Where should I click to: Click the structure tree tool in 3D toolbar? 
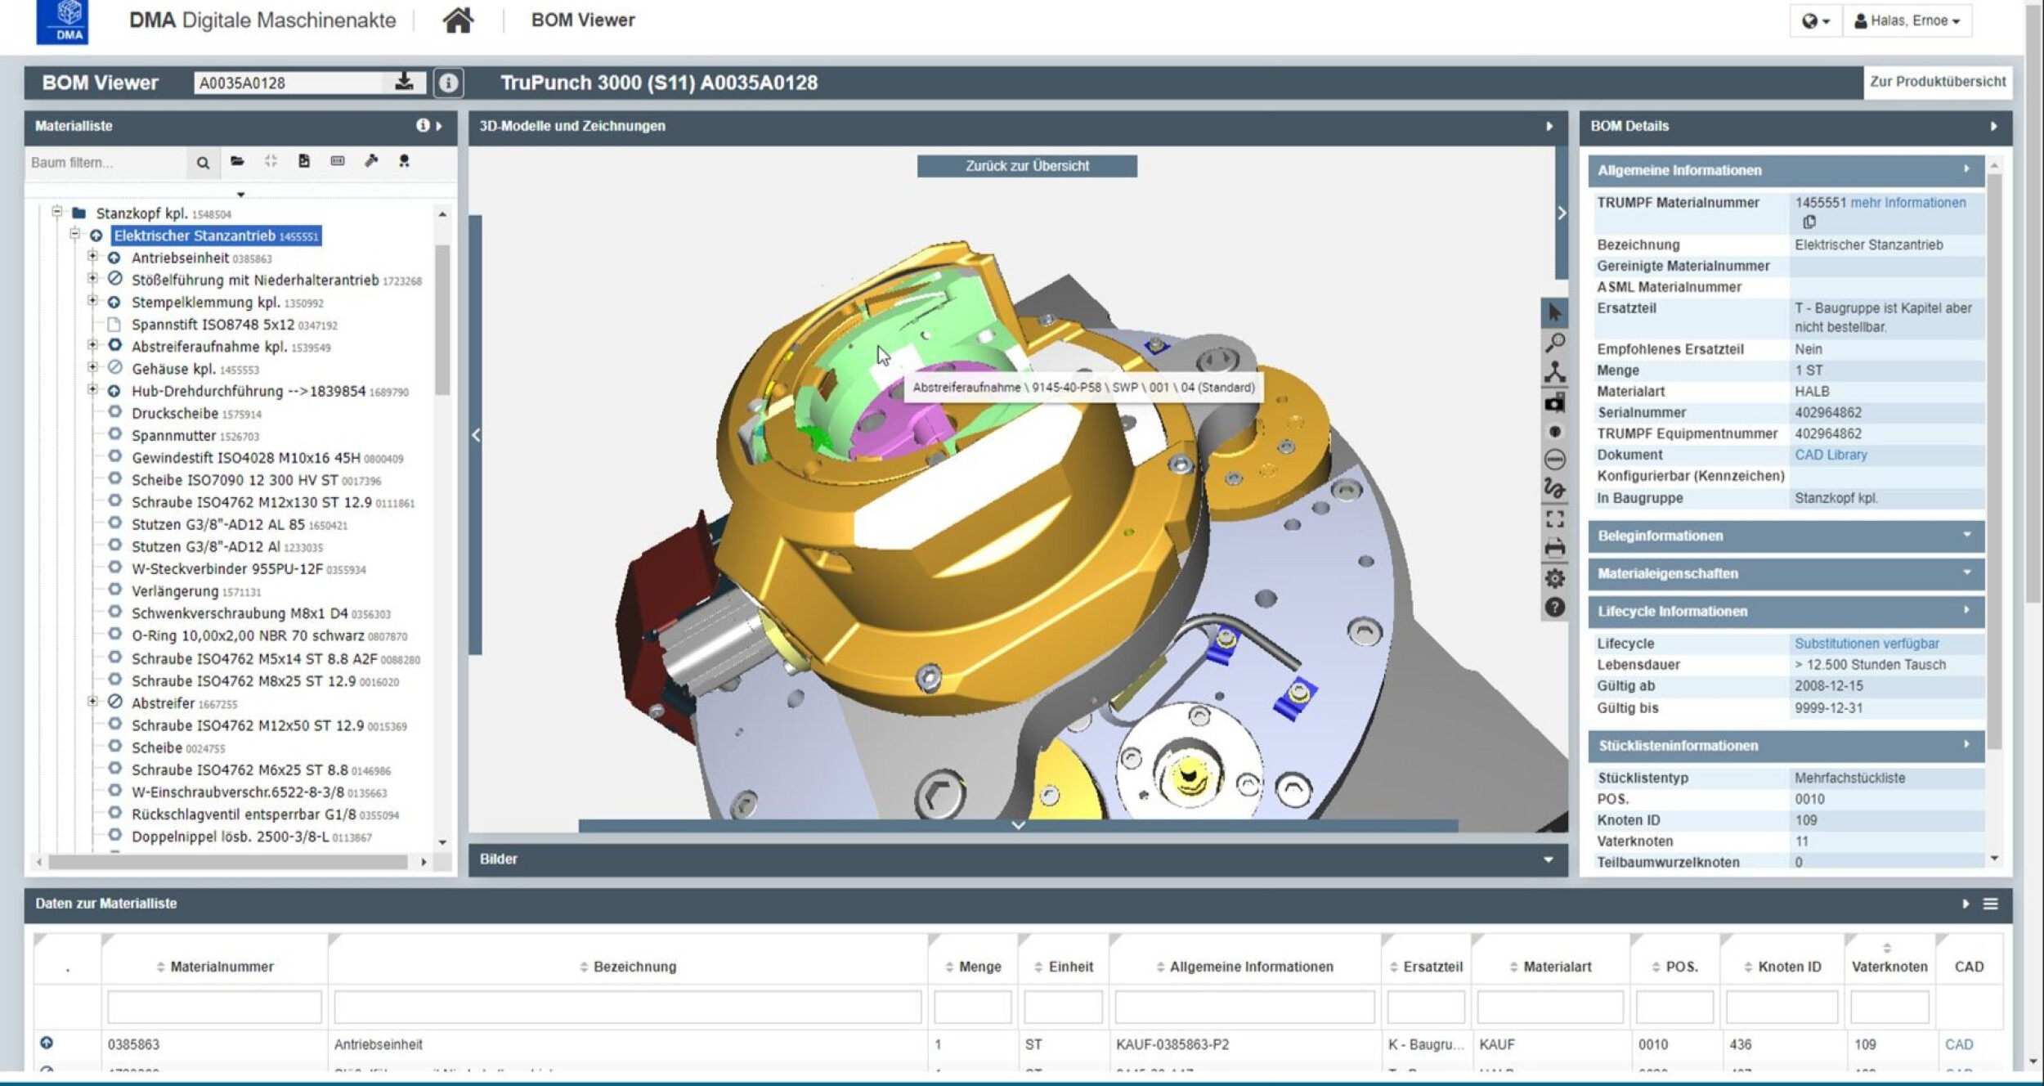1554,372
